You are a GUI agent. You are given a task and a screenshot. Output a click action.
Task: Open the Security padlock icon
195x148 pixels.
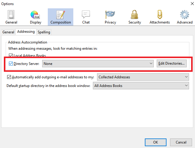click(135, 15)
